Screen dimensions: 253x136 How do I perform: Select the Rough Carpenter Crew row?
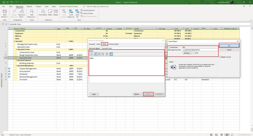[x=28, y=55]
